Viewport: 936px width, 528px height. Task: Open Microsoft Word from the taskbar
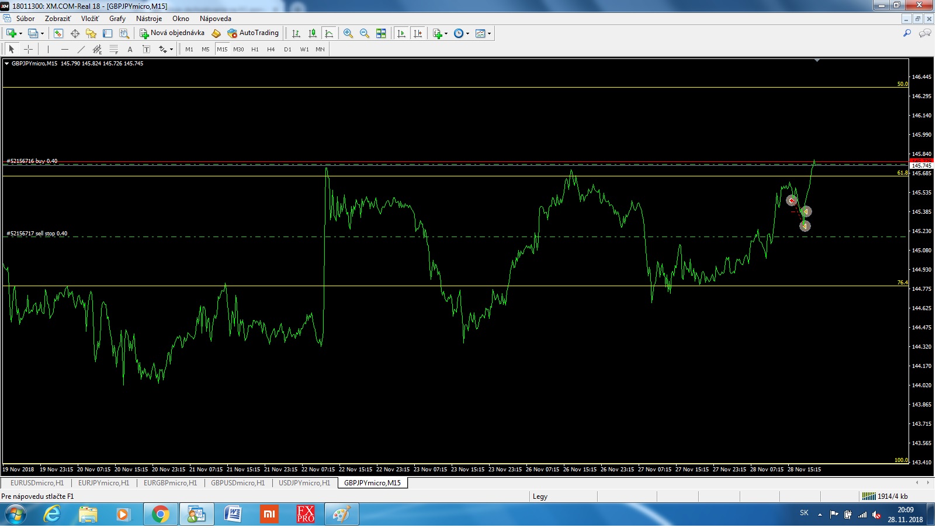click(233, 515)
